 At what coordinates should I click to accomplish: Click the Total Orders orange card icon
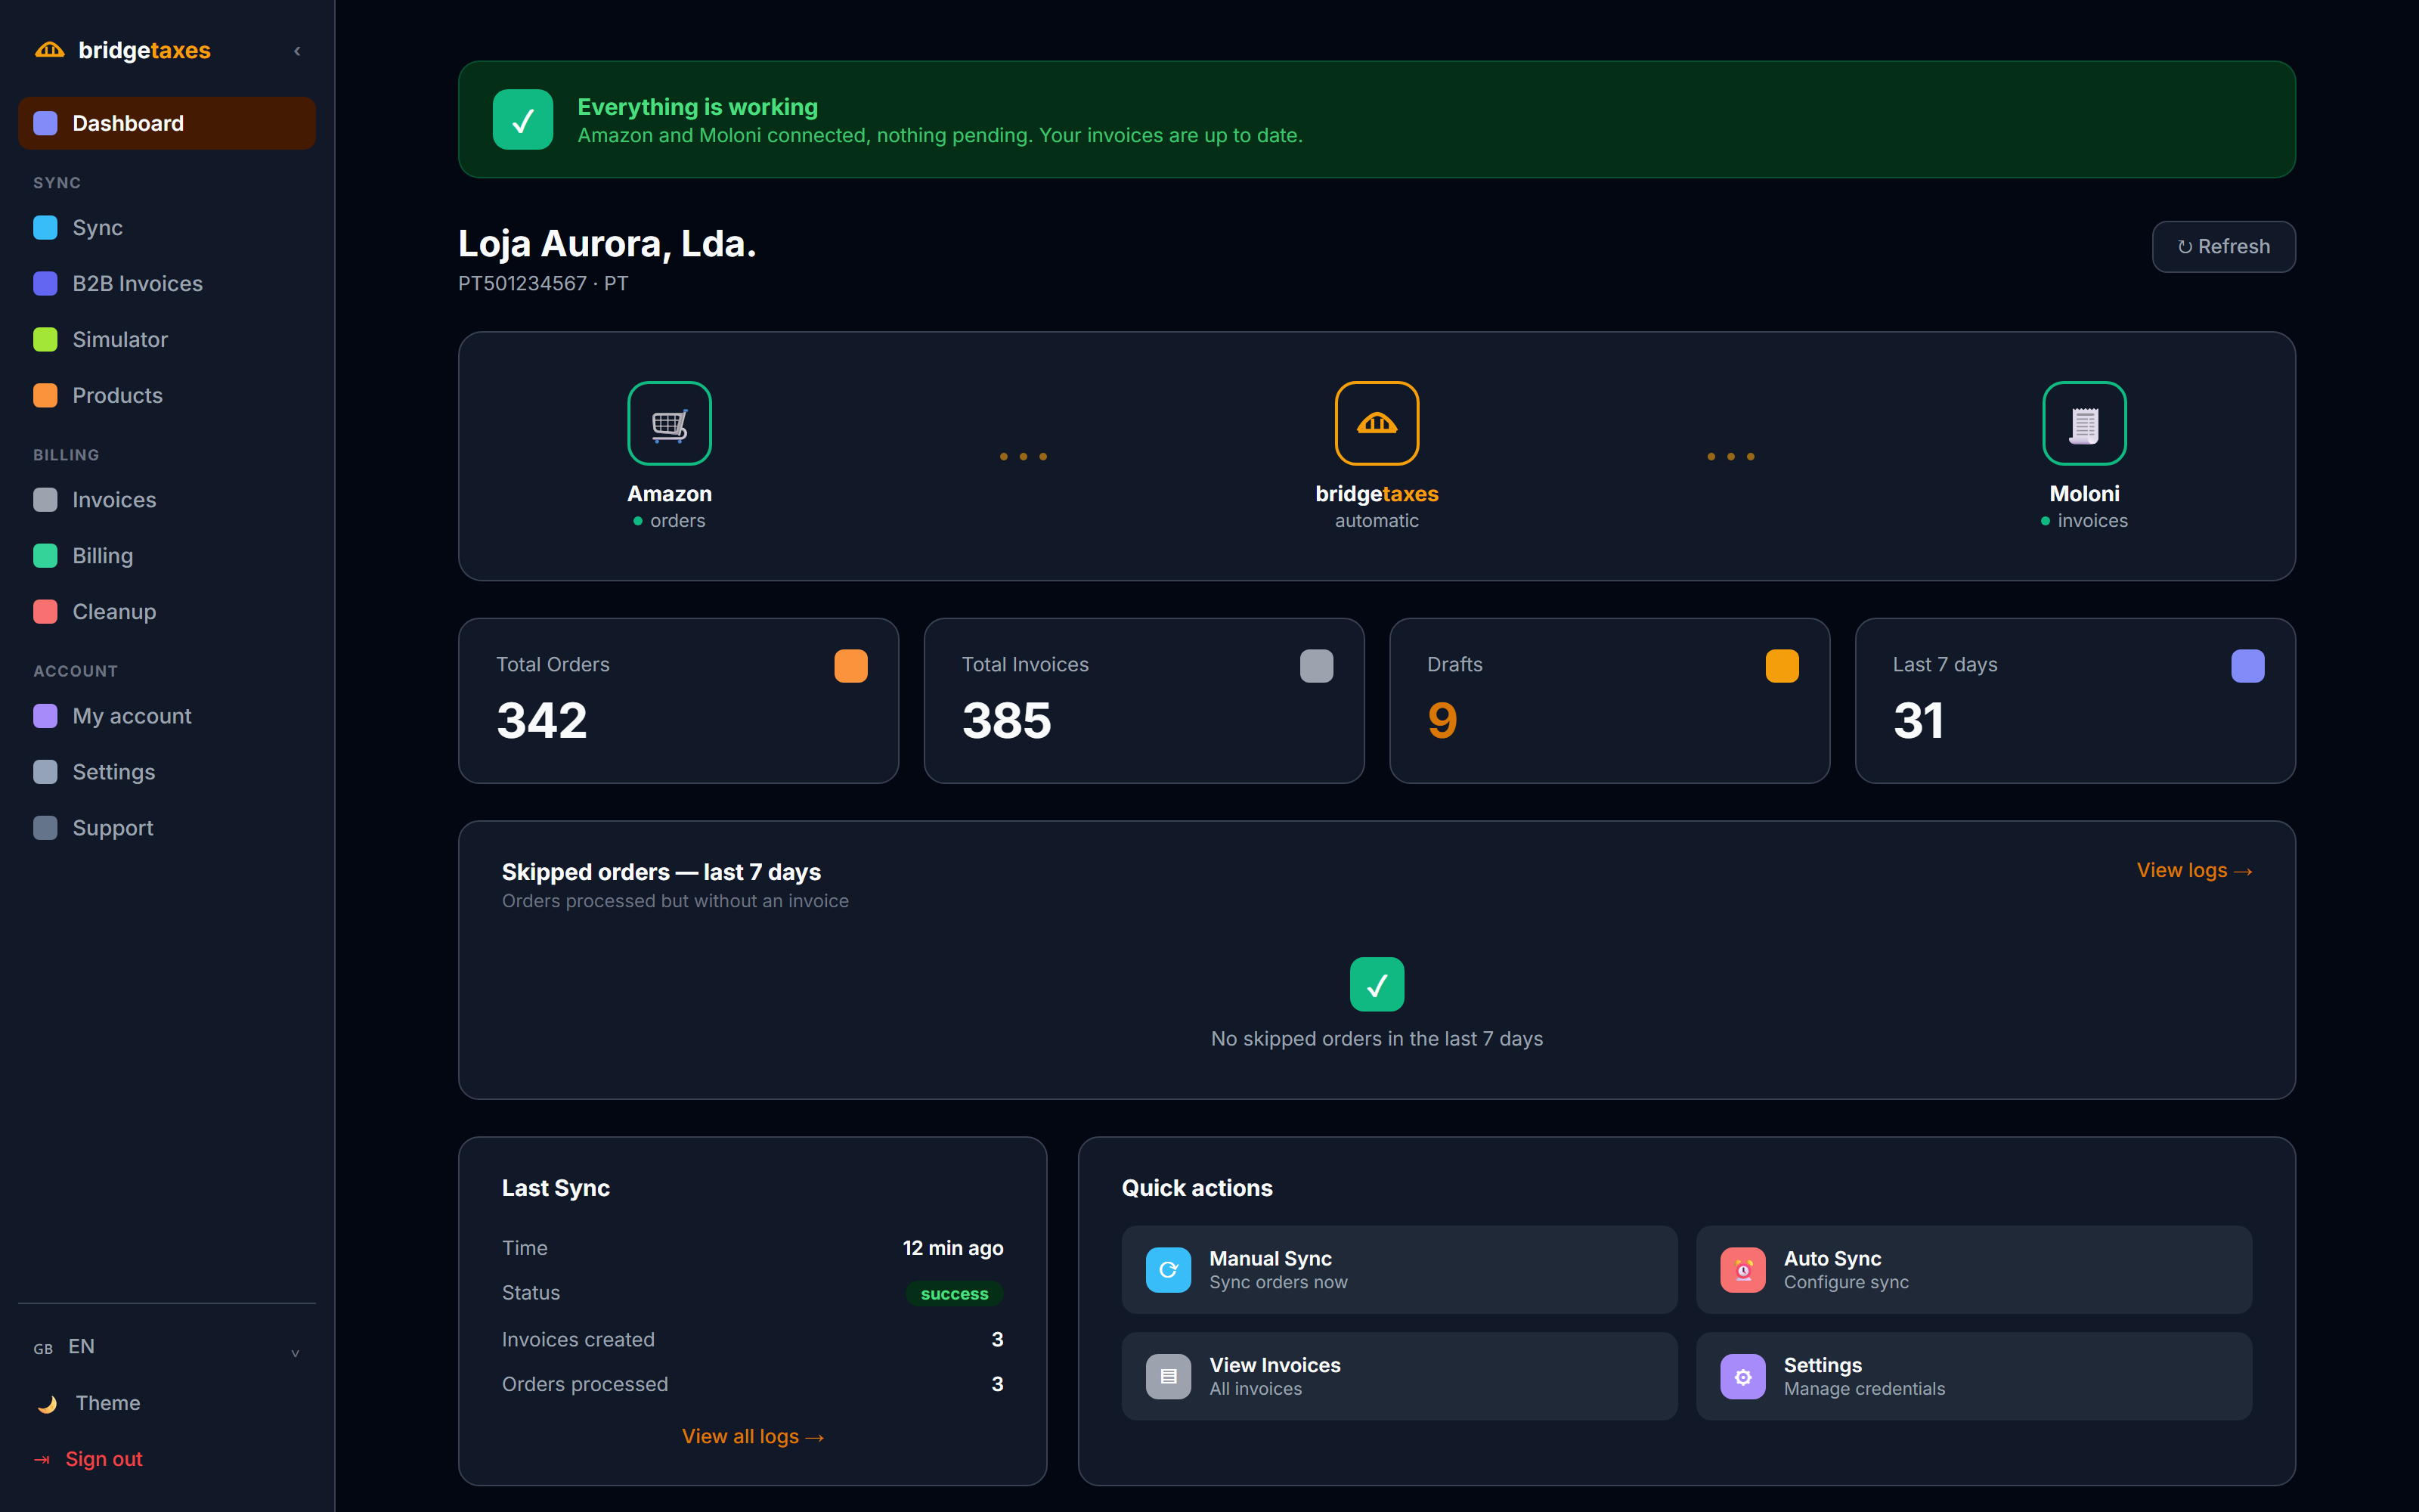click(850, 666)
